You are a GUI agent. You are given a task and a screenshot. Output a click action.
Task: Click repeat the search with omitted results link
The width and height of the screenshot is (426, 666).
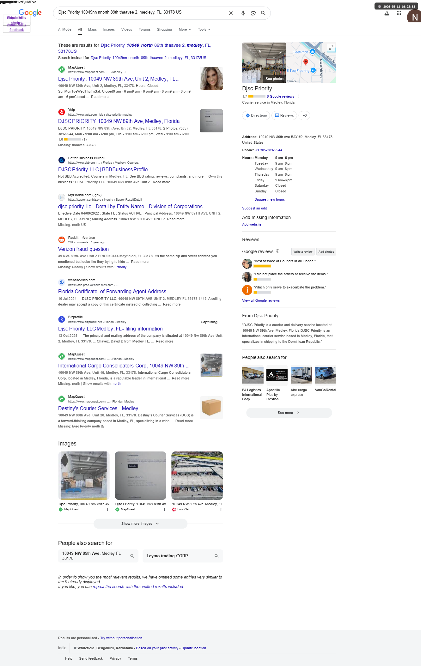(x=138, y=587)
